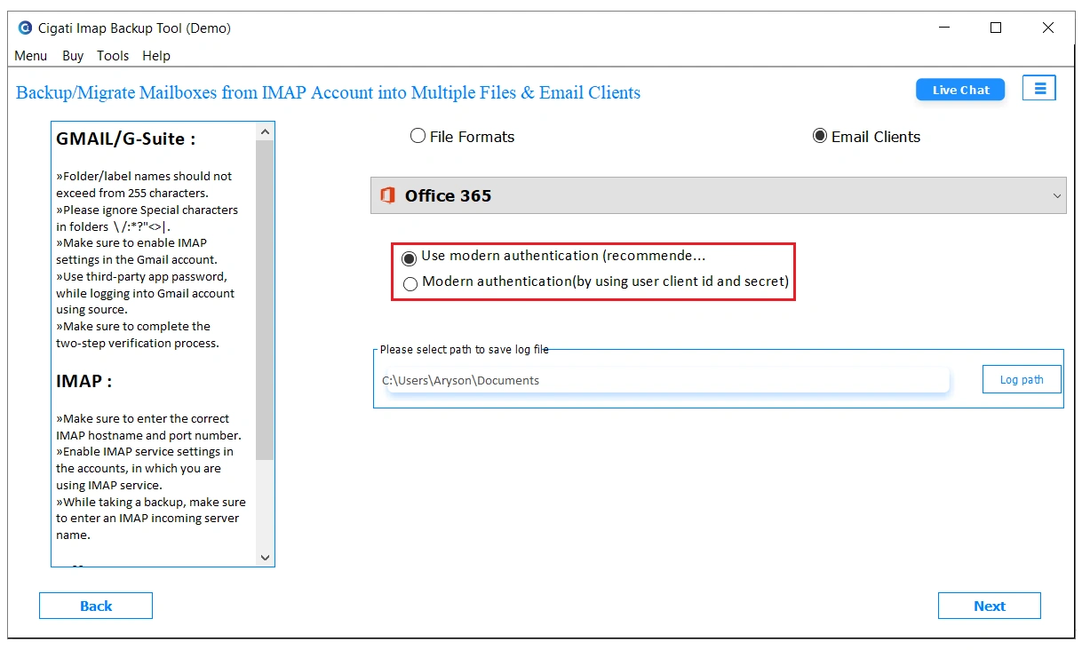Close the Cigati Imap Backup Tool window
Viewport: 1090px width, 650px height.
(1048, 28)
